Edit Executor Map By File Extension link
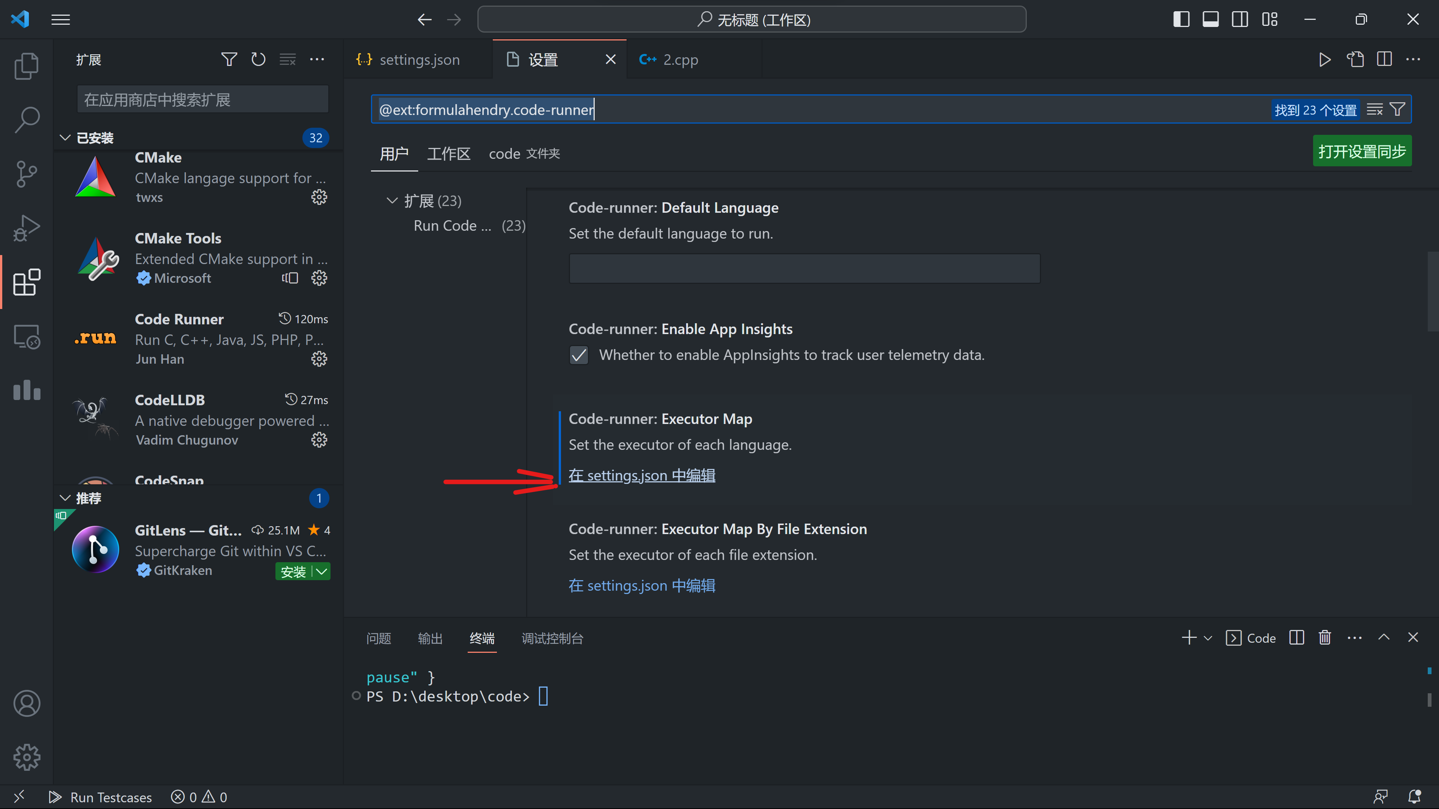Viewport: 1439px width, 809px height. [642, 585]
